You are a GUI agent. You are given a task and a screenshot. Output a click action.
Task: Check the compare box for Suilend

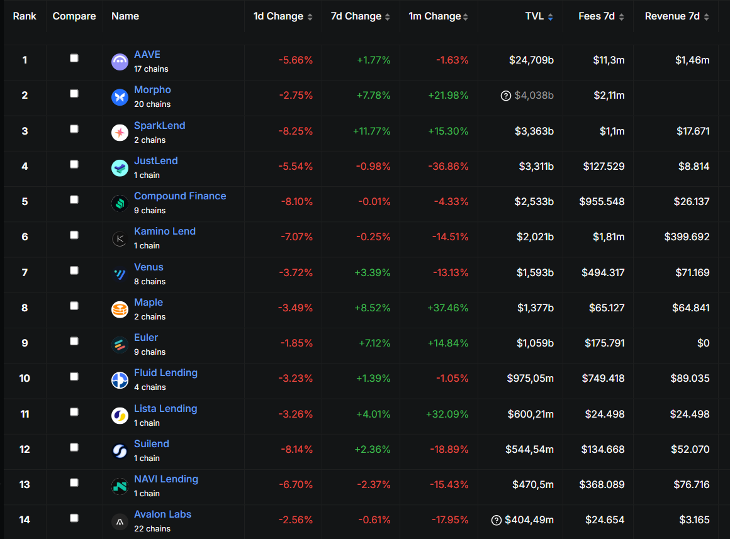74,447
